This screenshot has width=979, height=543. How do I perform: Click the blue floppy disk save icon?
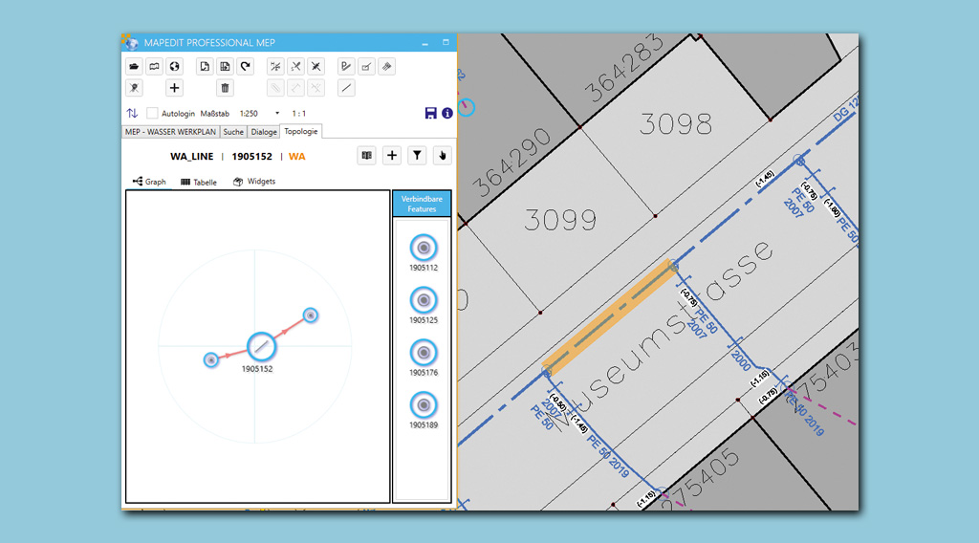point(431,113)
